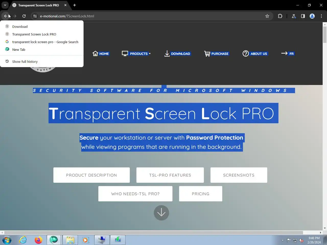The height and width of the screenshot is (245, 327).
Task: Open site information icon in address bar
Action: point(35,16)
